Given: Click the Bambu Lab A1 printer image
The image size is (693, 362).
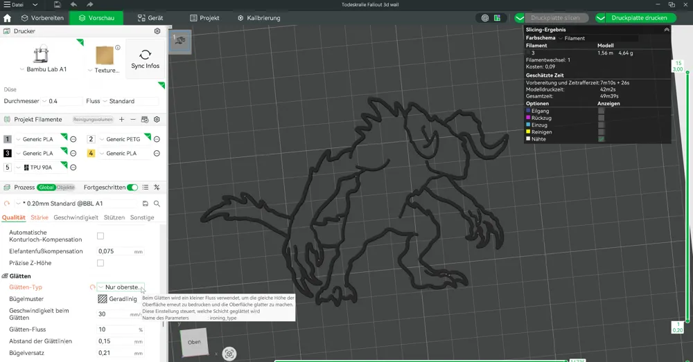Looking at the screenshot, I should [x=41, y=54].
